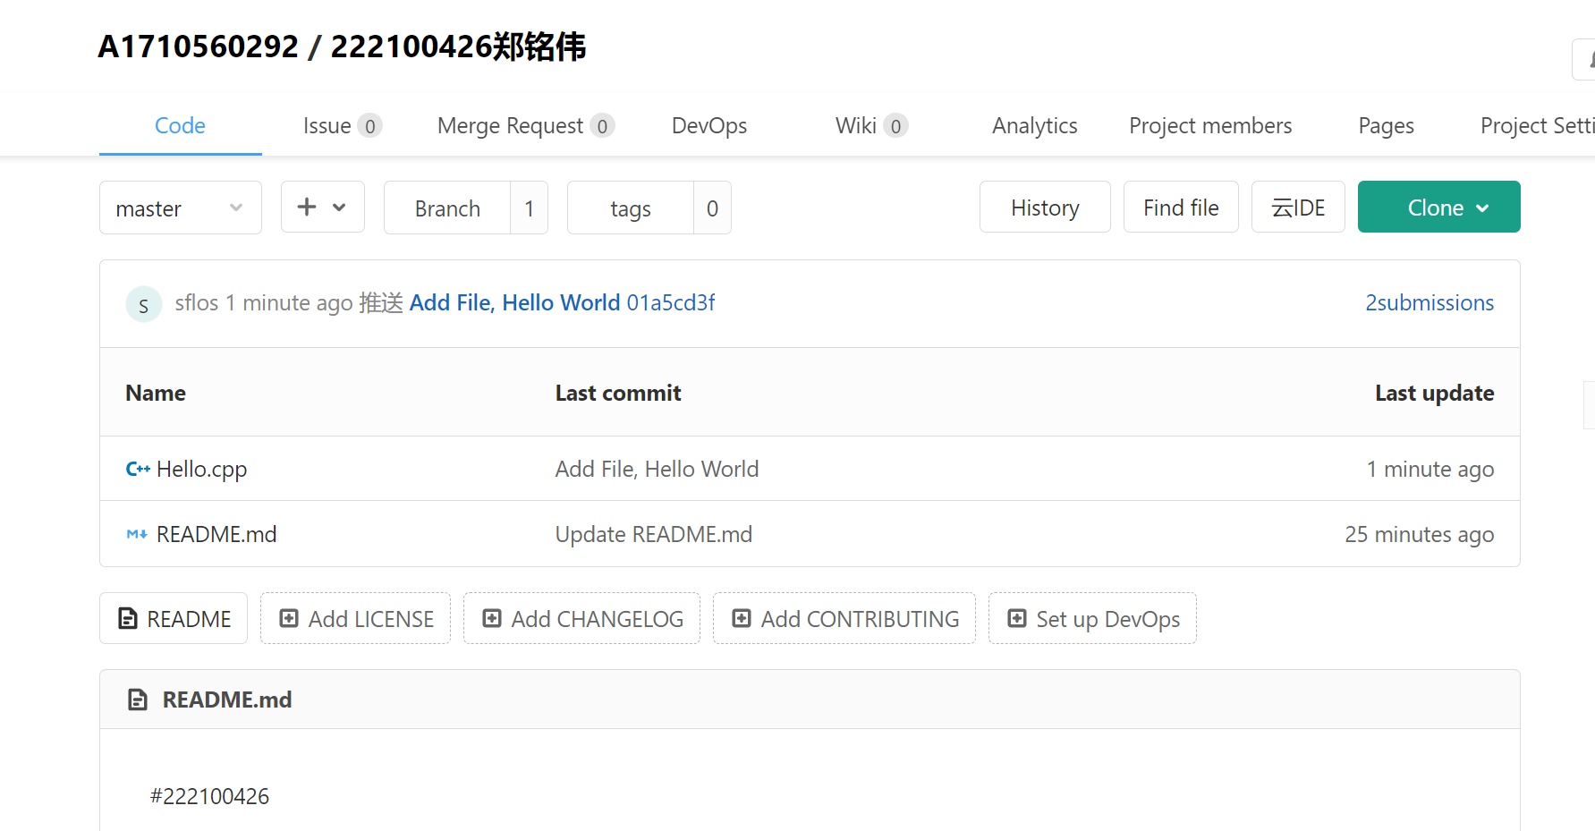This screenshot has width=1595, height=831.
Task: Click Add CONTRIBUTING
Action: (844, 618)
